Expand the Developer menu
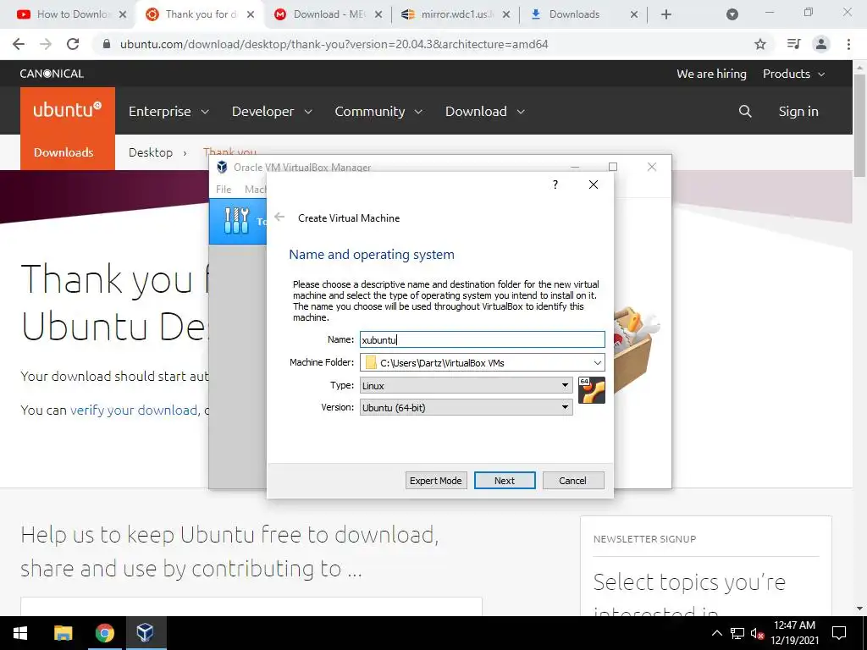 point(272,111)
